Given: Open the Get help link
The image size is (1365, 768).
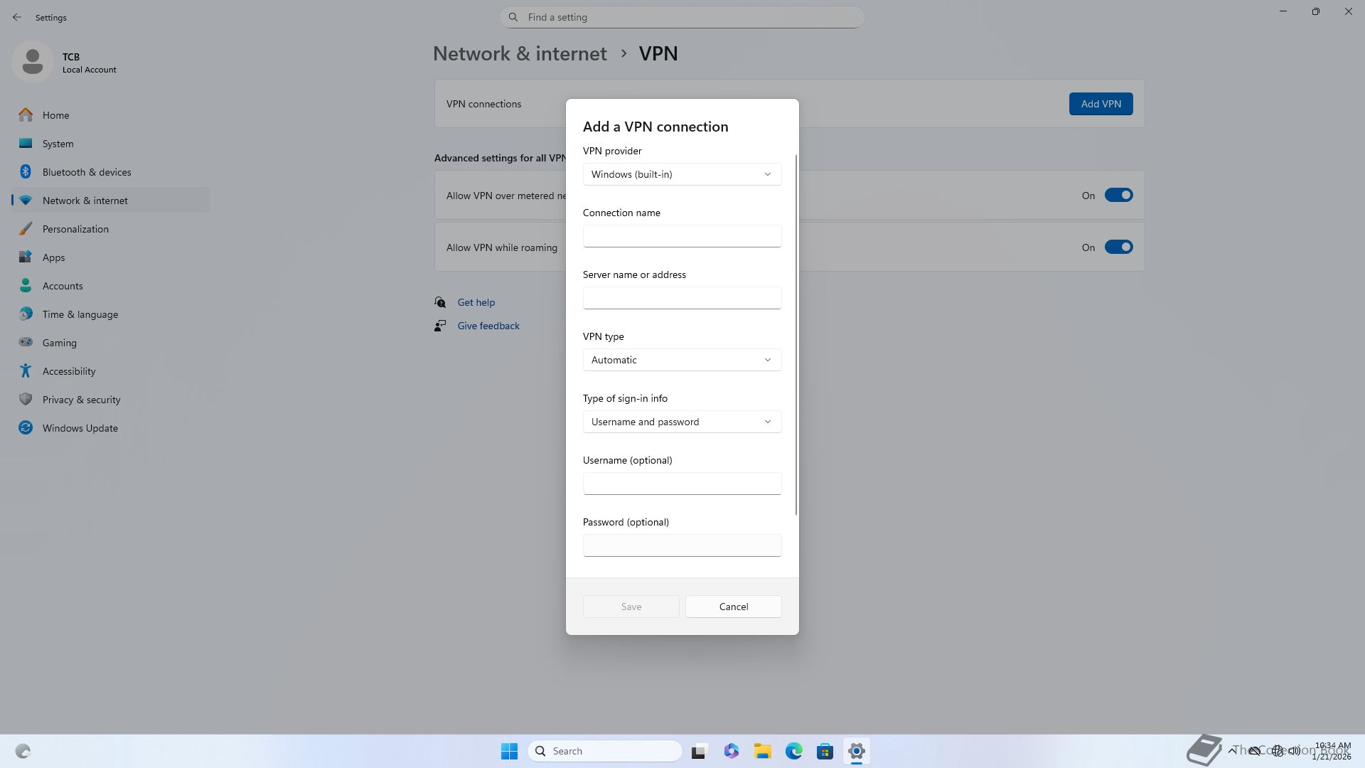Looking at the screenshot, I should [476, 302].
